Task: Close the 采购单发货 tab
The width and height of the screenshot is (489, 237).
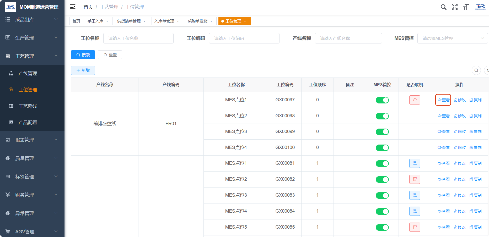Action: tap(211, 21)
